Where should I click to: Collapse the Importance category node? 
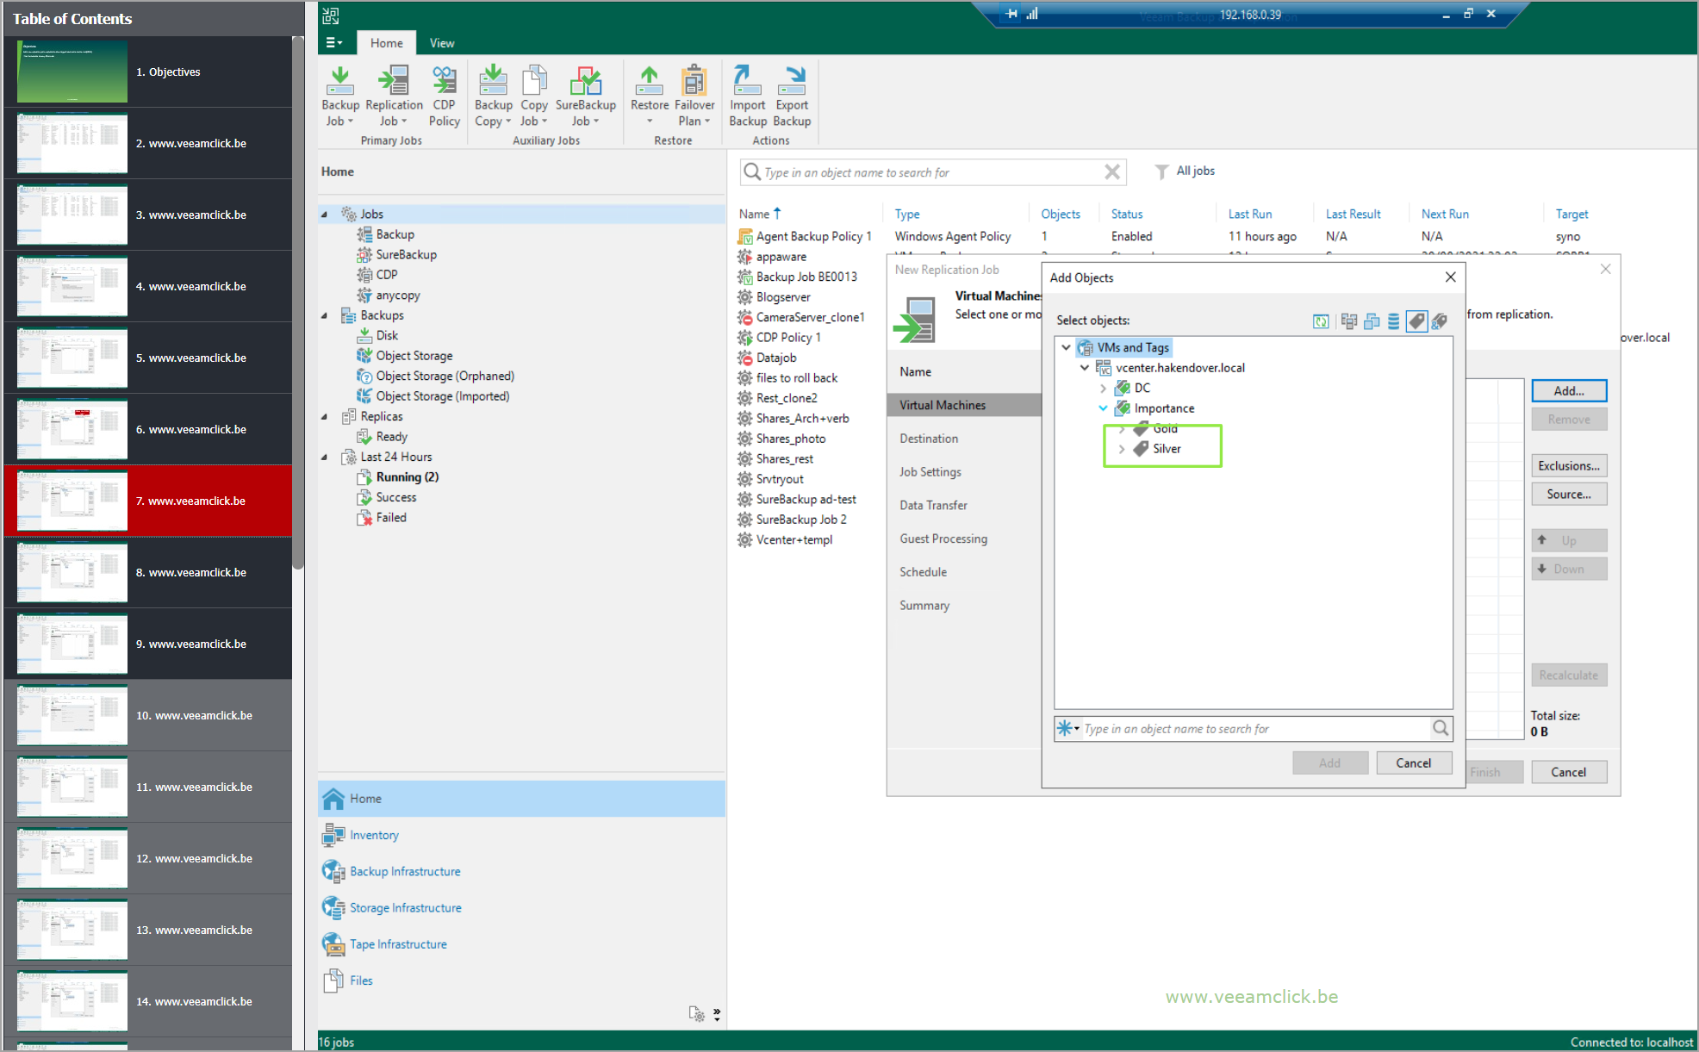point(1103,408)
